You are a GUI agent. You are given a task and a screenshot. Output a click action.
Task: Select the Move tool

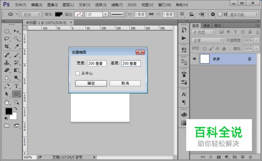(17, 31)
